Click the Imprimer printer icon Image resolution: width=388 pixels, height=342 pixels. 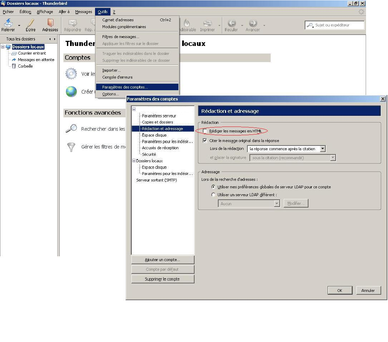tap(207, 23)
